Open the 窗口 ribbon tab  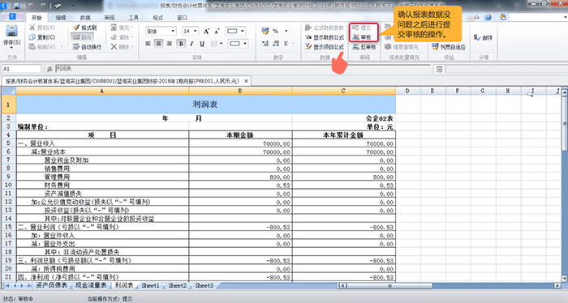tap(183, 17)
